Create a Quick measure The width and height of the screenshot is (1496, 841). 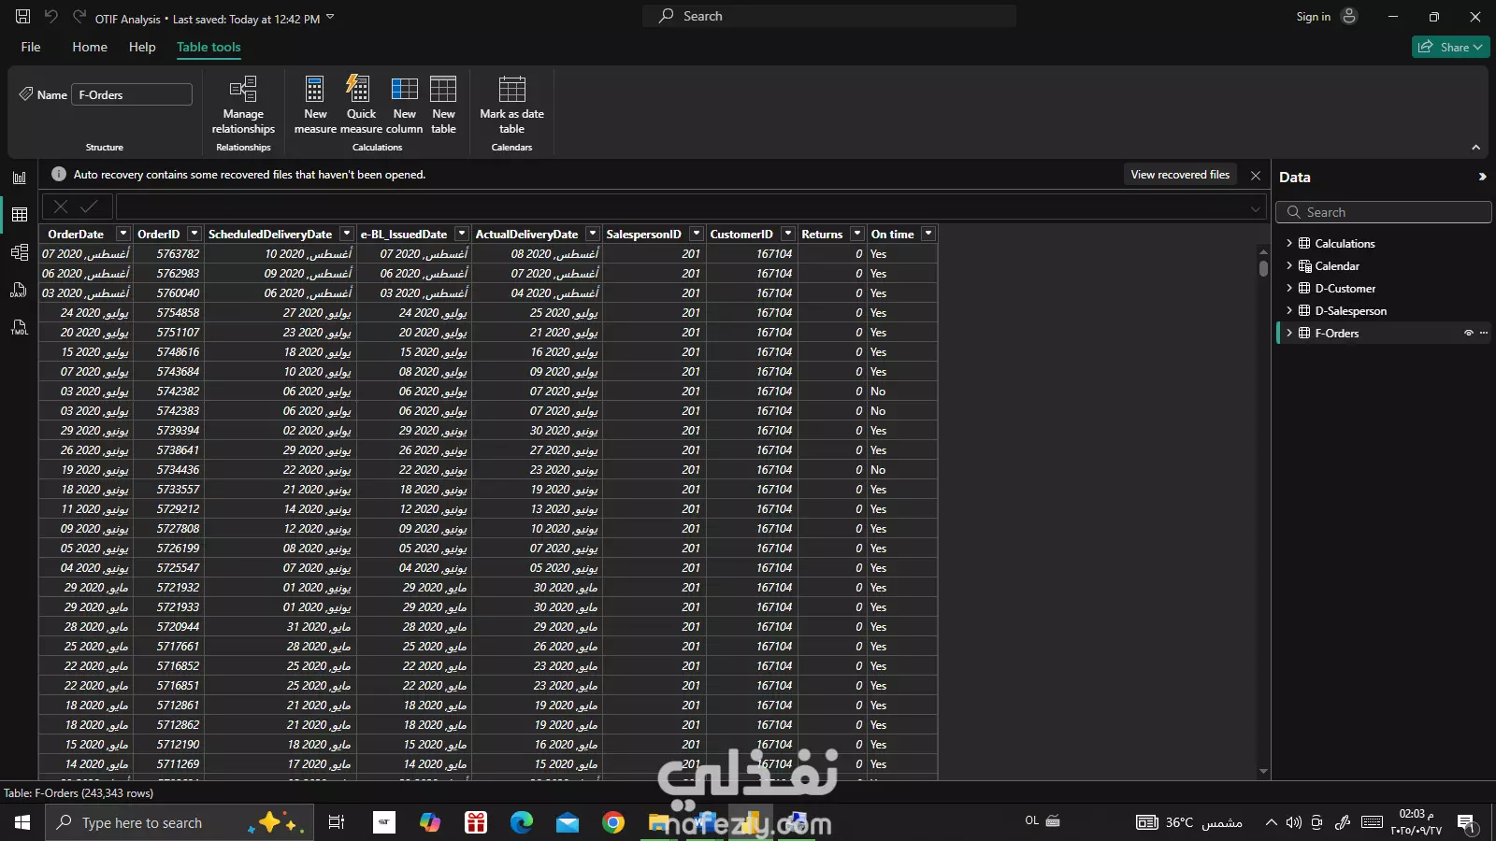pos(361,105)
